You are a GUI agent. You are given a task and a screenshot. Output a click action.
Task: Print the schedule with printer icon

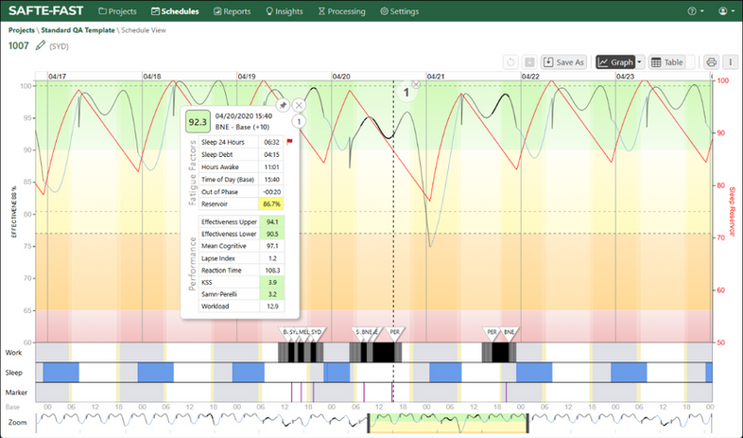point(711,62)
